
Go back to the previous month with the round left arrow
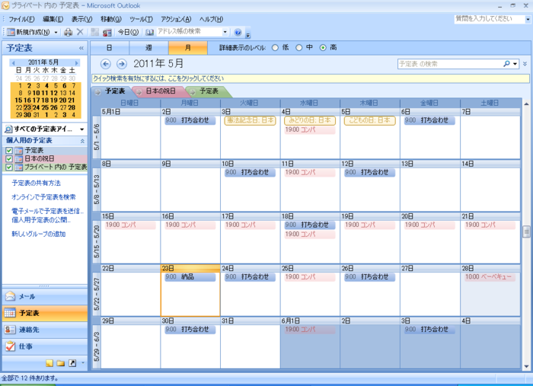(106, 64)
